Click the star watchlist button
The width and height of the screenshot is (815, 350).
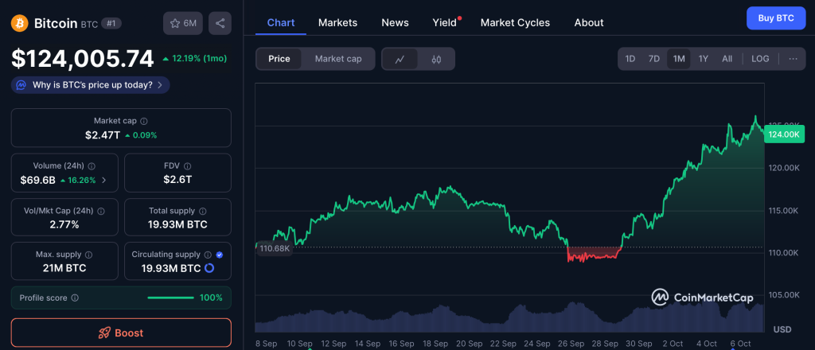pos(182,23)
